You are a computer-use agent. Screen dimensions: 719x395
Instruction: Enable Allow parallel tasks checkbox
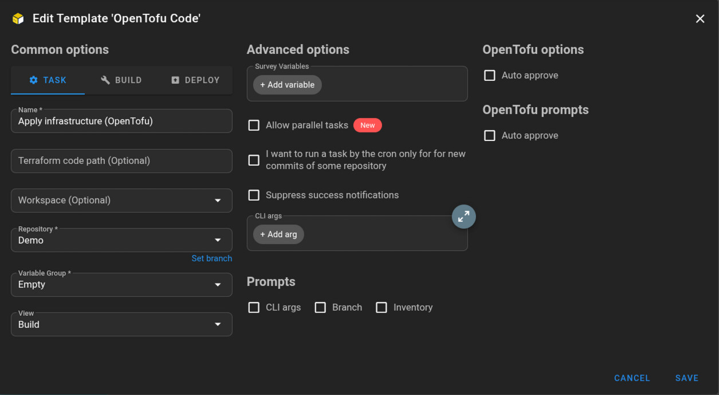(254, 126)
